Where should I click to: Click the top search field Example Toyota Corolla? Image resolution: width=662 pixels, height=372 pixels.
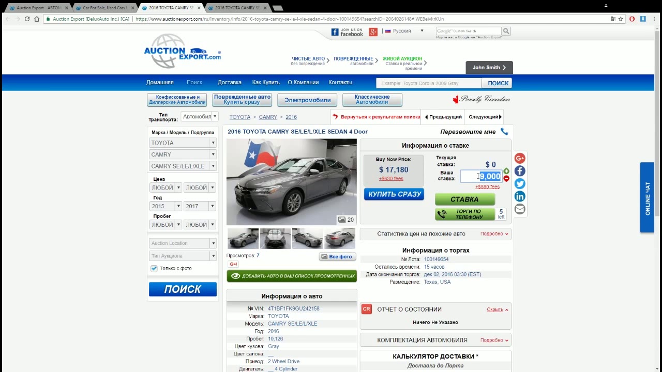pyautogui.click(x=429, y=83)
